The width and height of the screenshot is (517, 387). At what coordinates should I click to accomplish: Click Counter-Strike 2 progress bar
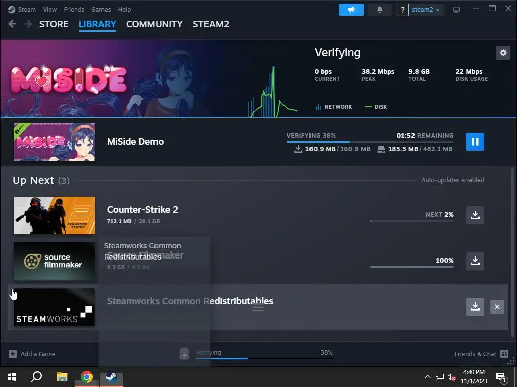pos(412,221)
